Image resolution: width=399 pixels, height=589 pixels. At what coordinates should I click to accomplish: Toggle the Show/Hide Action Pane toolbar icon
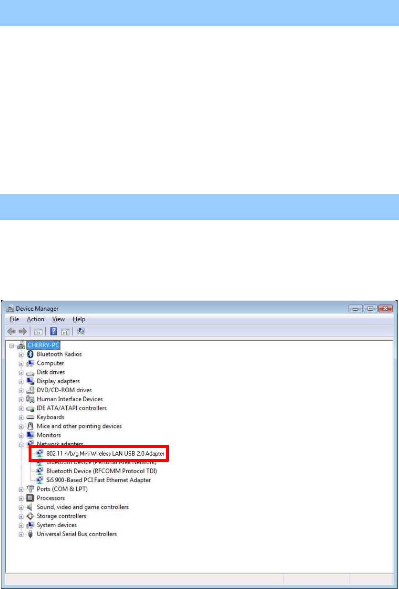tap(65, 331)
